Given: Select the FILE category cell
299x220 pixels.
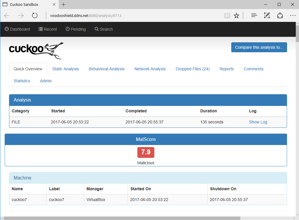Looking at the screenshot, I should click(x=16, y=122).
